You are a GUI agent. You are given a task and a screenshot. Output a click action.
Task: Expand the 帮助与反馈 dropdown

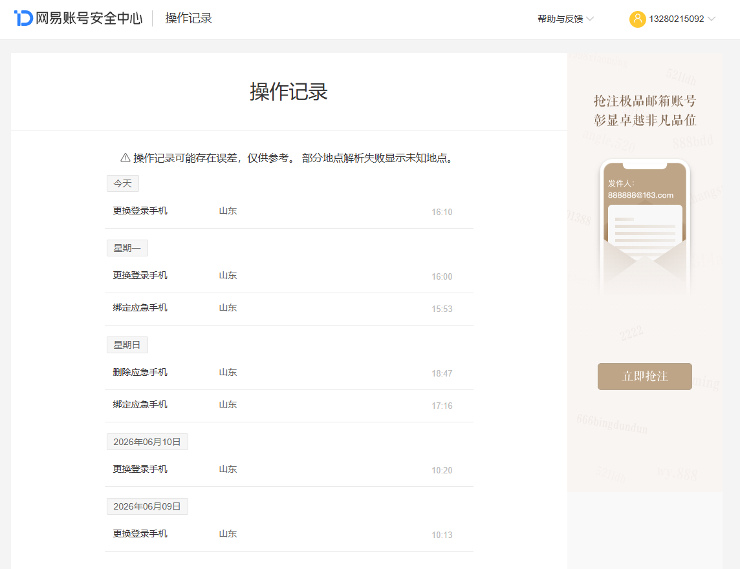coord(565,19)
